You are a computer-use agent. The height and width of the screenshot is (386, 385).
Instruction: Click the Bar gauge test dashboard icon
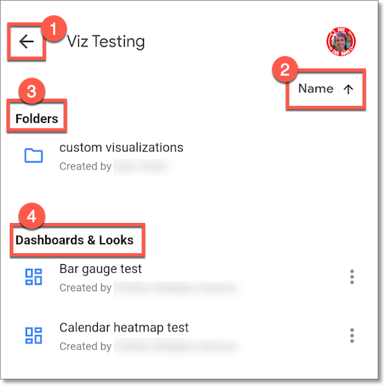click(34, 277)
